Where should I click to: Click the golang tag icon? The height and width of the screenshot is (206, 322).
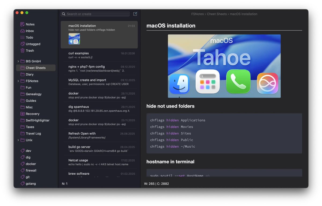[23, 183]
